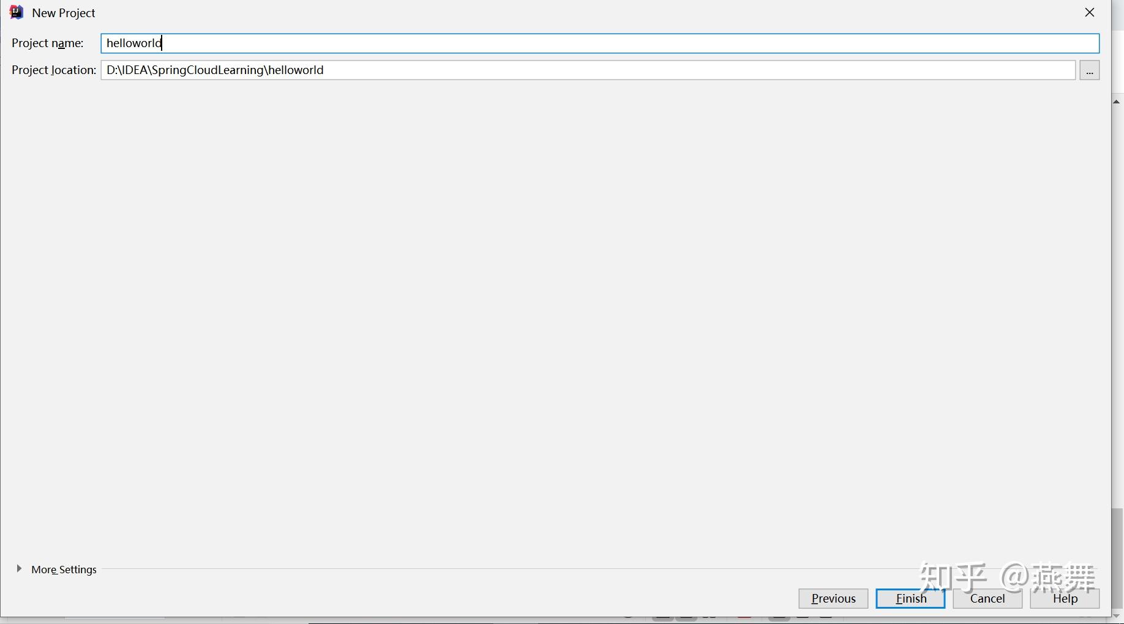Click the IntelliJ IDEA logo in title bar

[17, 12]
